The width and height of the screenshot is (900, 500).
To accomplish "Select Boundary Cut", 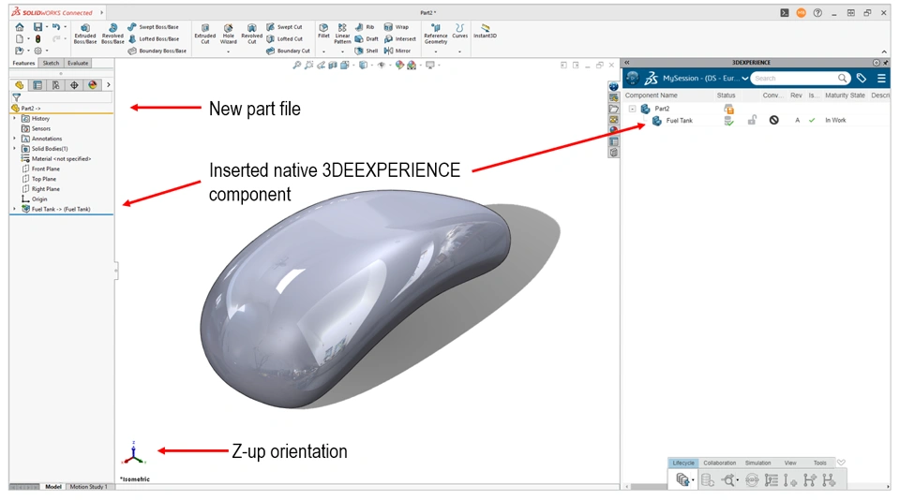I will [288, 51].
